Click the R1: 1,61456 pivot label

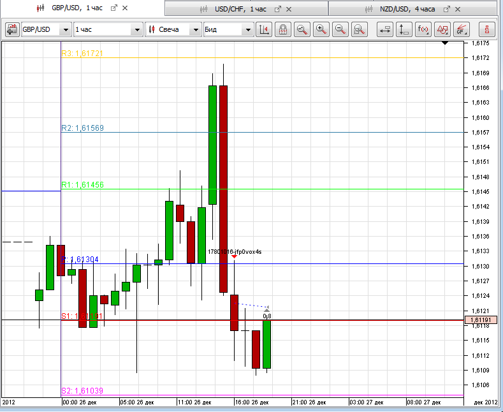tap(82, 185)
